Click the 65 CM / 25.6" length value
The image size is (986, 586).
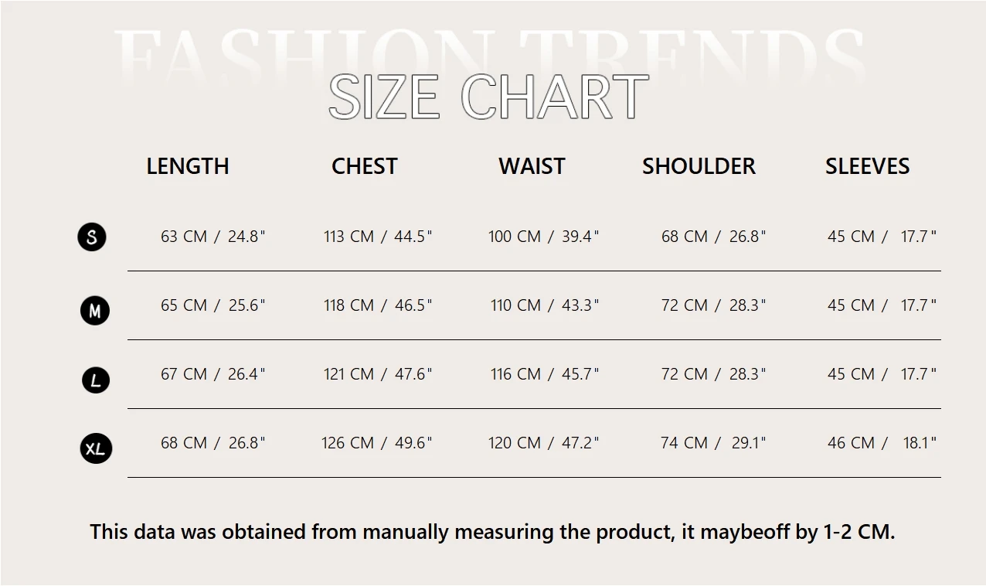[212, 305]
